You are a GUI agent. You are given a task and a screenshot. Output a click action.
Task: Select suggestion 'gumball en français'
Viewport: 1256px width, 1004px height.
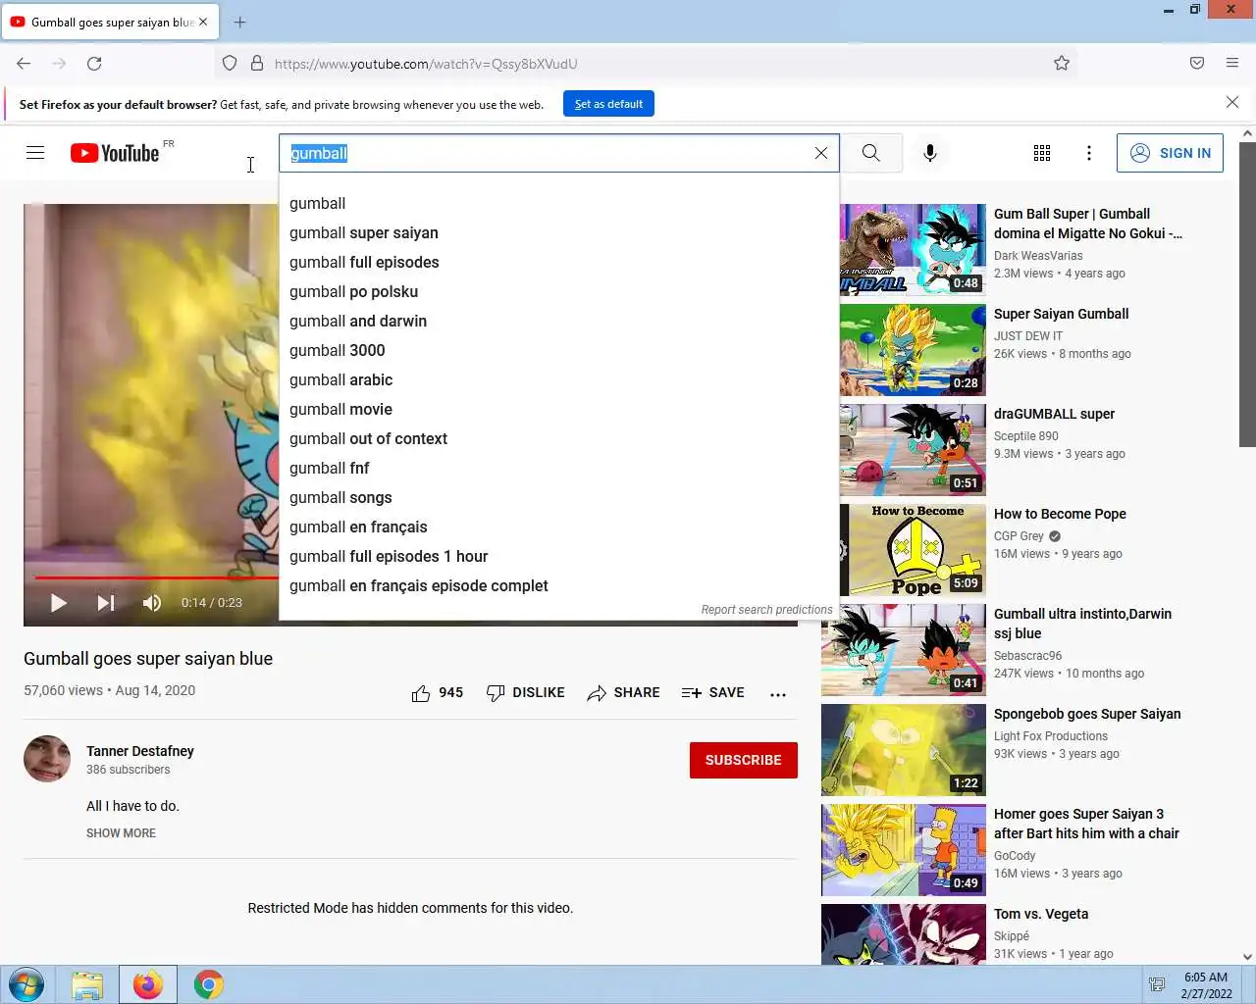(x=559, y=527)
